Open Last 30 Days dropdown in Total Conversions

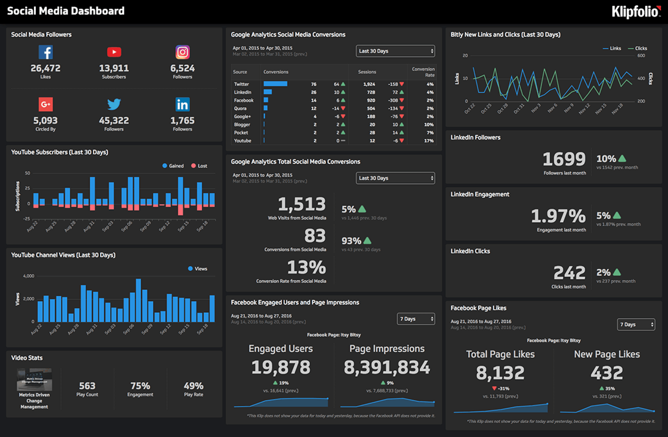(396, 178)
